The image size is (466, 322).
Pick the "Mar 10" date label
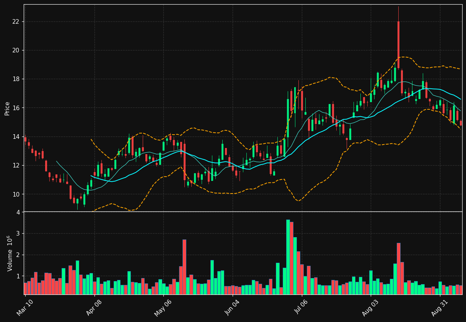pyautogui.click(x=25, y=307)
